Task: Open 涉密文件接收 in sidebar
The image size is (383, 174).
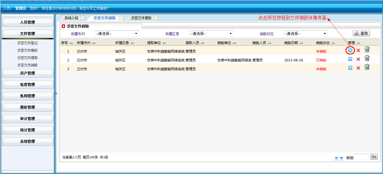Action: [27, 50]
